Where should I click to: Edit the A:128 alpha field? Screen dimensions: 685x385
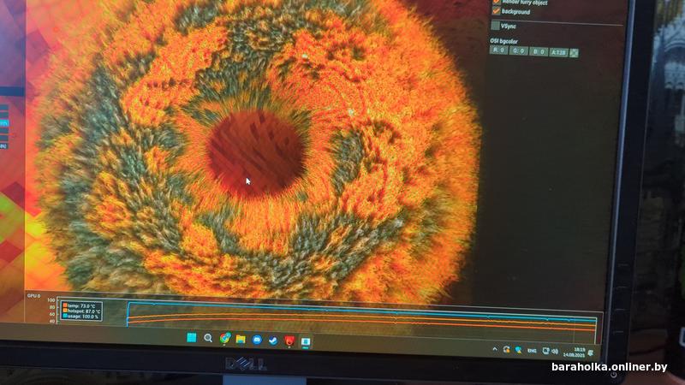[x=559, y=52]
